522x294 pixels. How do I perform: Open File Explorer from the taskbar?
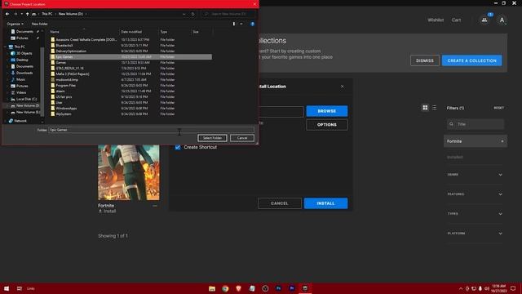[x=212, y=288]
